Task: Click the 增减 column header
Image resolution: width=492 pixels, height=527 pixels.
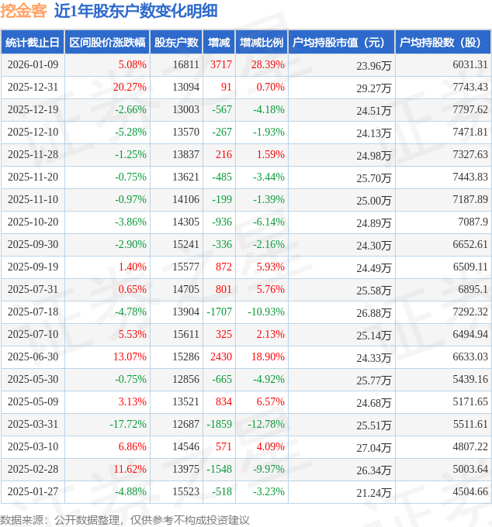Action: [219, 43]
